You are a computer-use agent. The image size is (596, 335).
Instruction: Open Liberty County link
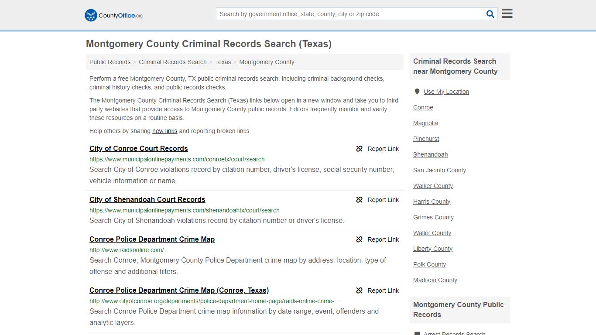click(433, 249)
